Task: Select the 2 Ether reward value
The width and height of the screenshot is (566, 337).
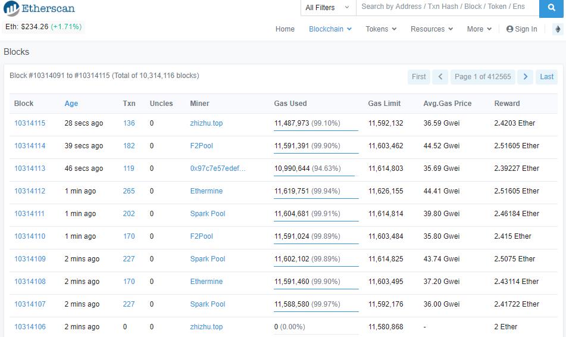Action: click(506, 327)
